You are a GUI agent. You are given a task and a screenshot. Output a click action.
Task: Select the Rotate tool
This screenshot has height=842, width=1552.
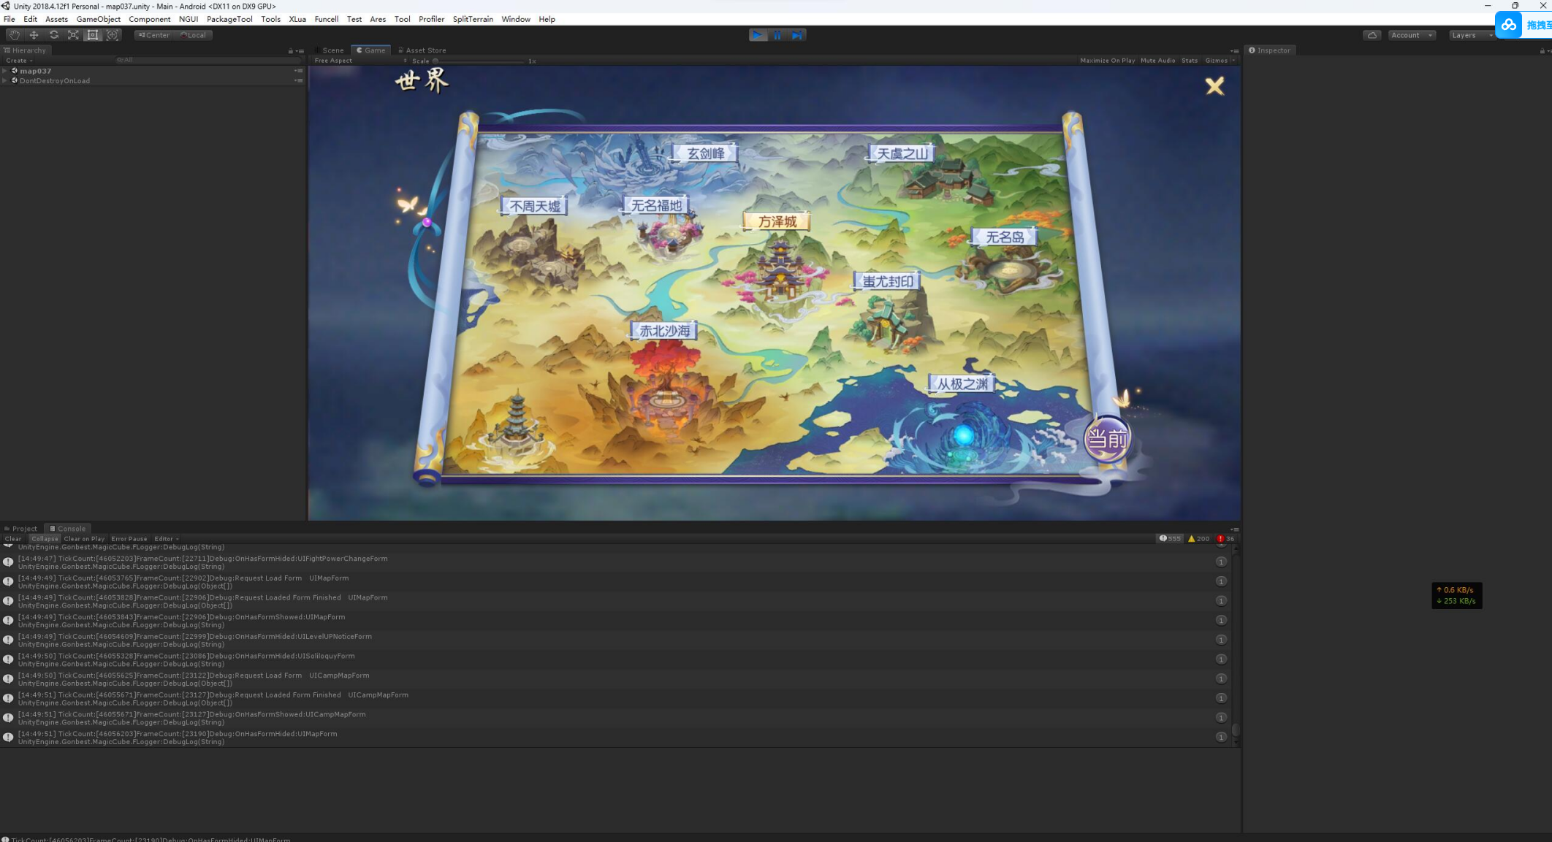(x=53, y=35)
